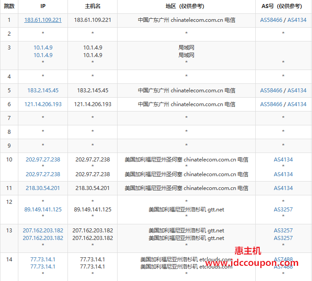Click the 跳数 column header
The image size is (312, 281).
pyautogui.click(x=9, y=6)
